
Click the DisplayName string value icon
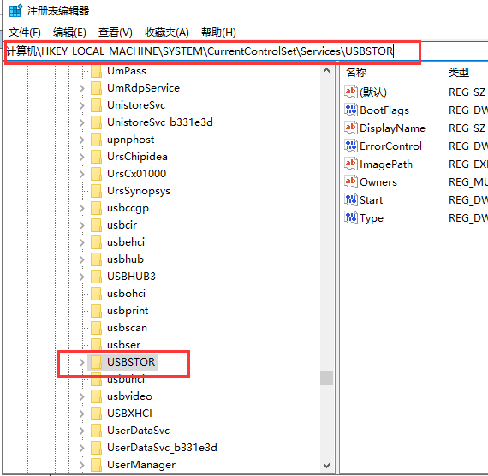tap(351, 128)
